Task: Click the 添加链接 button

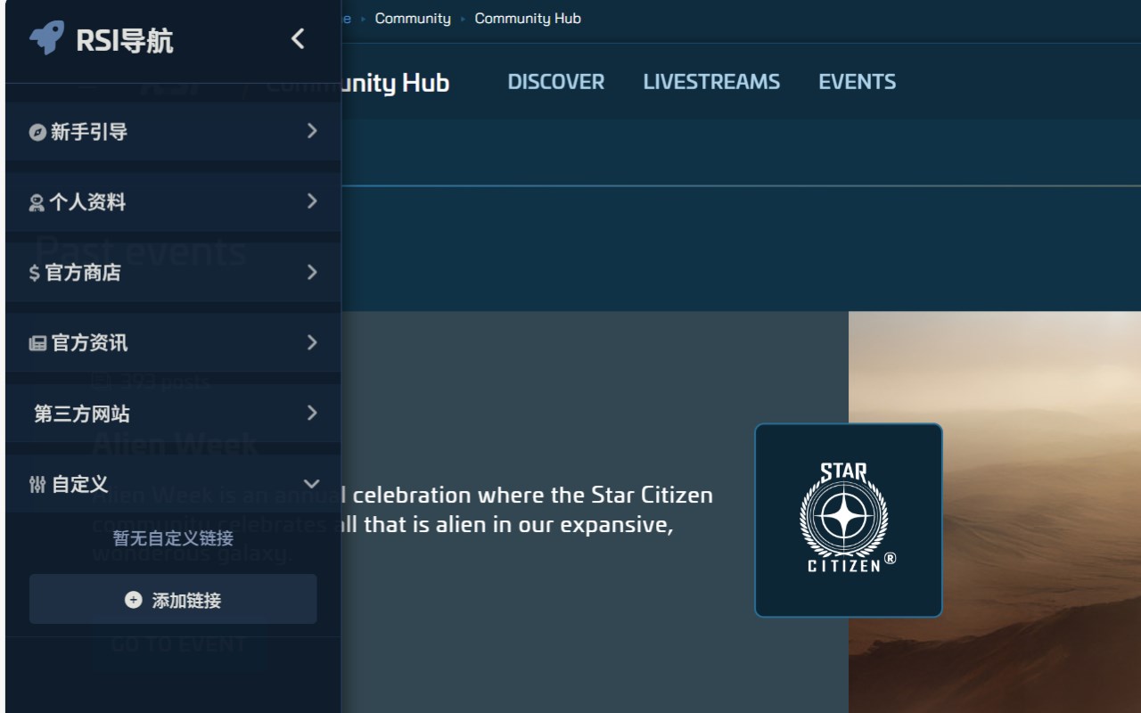Action: [173, 599]
